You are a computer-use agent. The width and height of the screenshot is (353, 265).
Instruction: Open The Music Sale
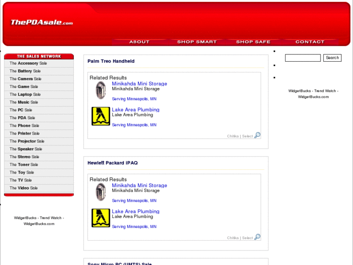click(24, 102)
